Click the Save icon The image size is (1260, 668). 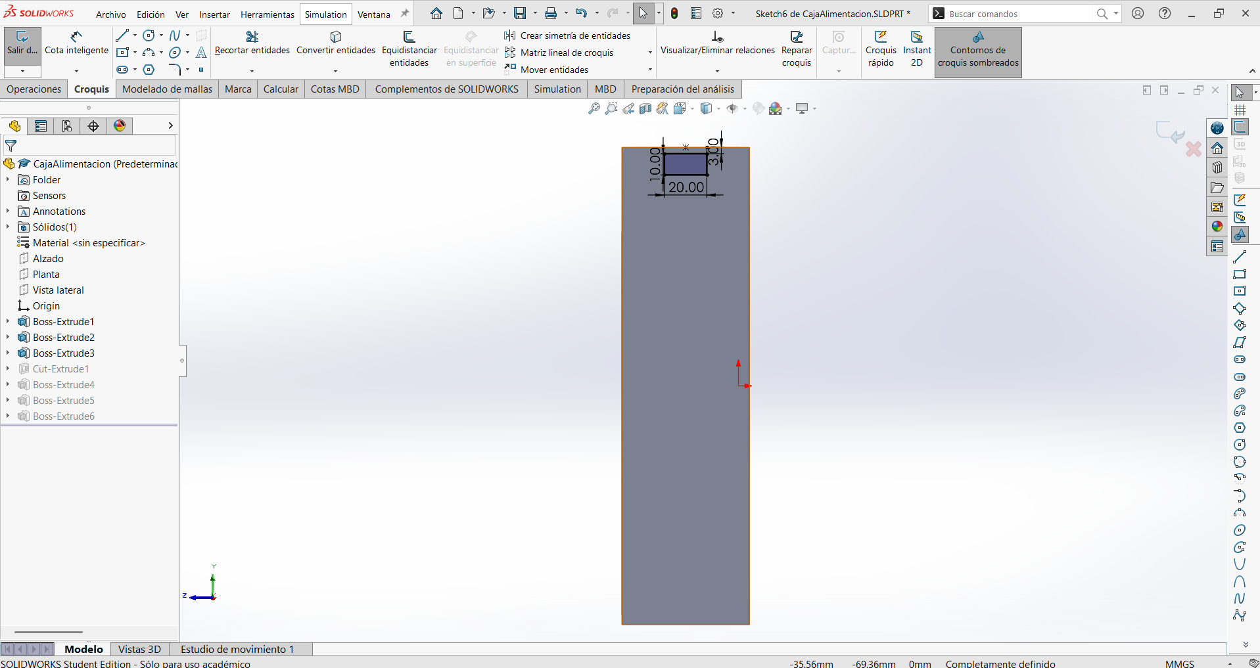[520, 13]
